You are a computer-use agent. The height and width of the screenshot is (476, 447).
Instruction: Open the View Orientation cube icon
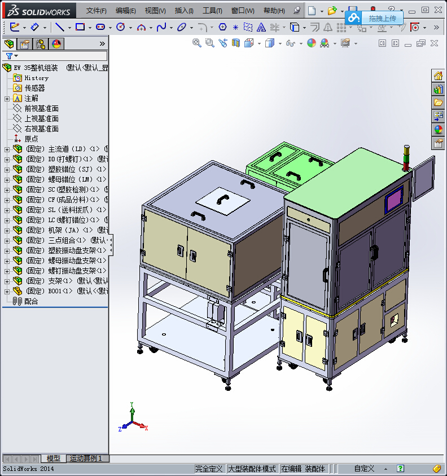coord(249,43)
